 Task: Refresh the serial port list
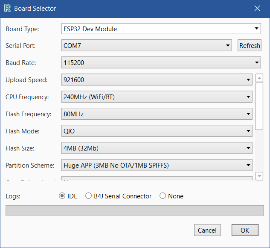pyautogui.click(x=250, y=46)
